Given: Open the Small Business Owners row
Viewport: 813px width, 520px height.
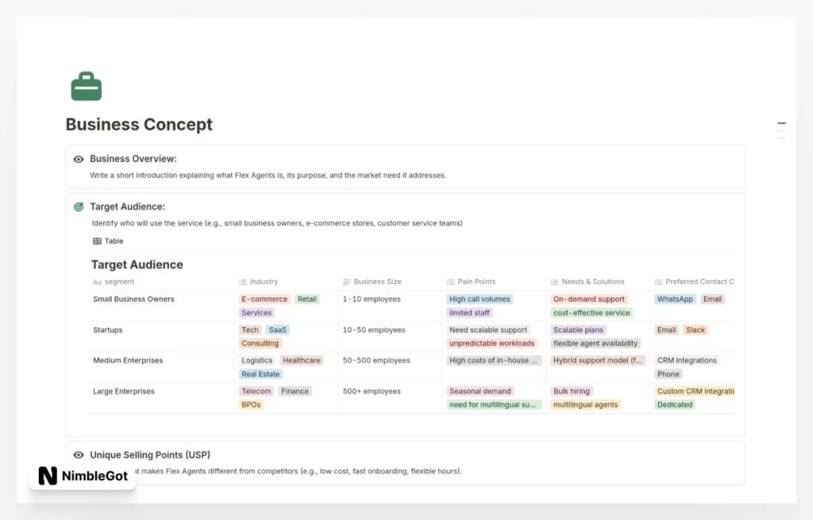Looking at the screenshot, I should [x=133, y=299].
